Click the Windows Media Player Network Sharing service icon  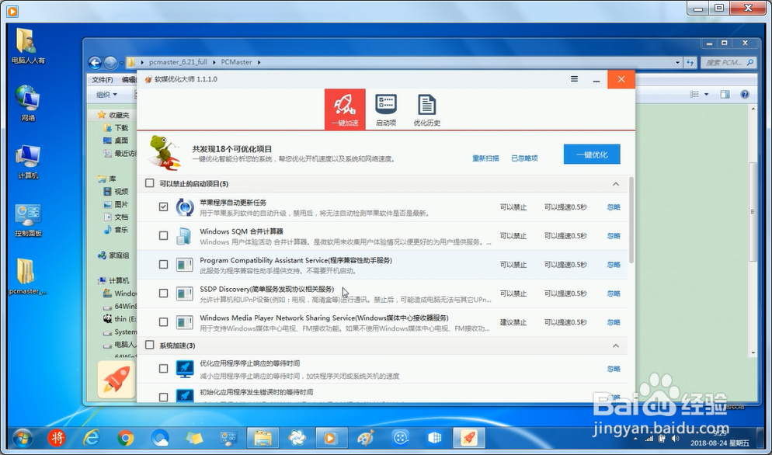tap(185, 322)
